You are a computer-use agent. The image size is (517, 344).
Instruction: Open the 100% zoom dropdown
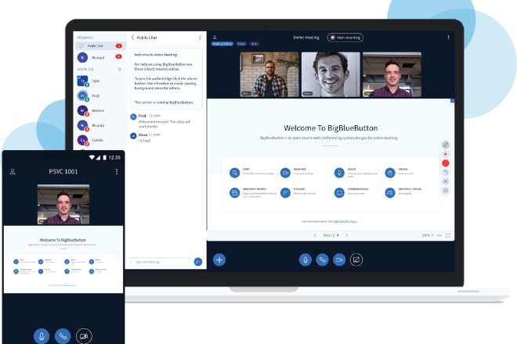point(428,235)
